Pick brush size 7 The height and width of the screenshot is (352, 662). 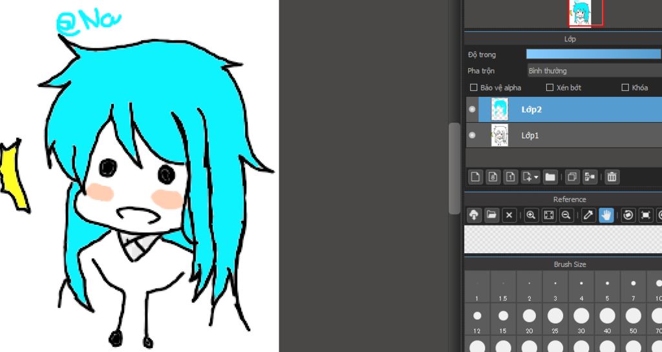tap(634, 287)
